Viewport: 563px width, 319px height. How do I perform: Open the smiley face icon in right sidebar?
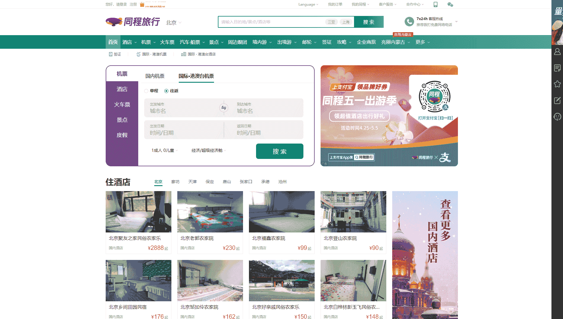[x=557, y=117]
